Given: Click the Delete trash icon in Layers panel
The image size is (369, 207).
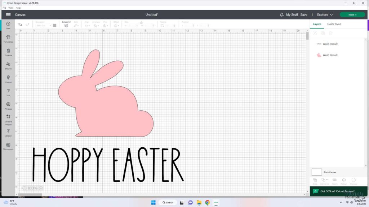Looking at the screenshot, I should (x=331, y=33).
